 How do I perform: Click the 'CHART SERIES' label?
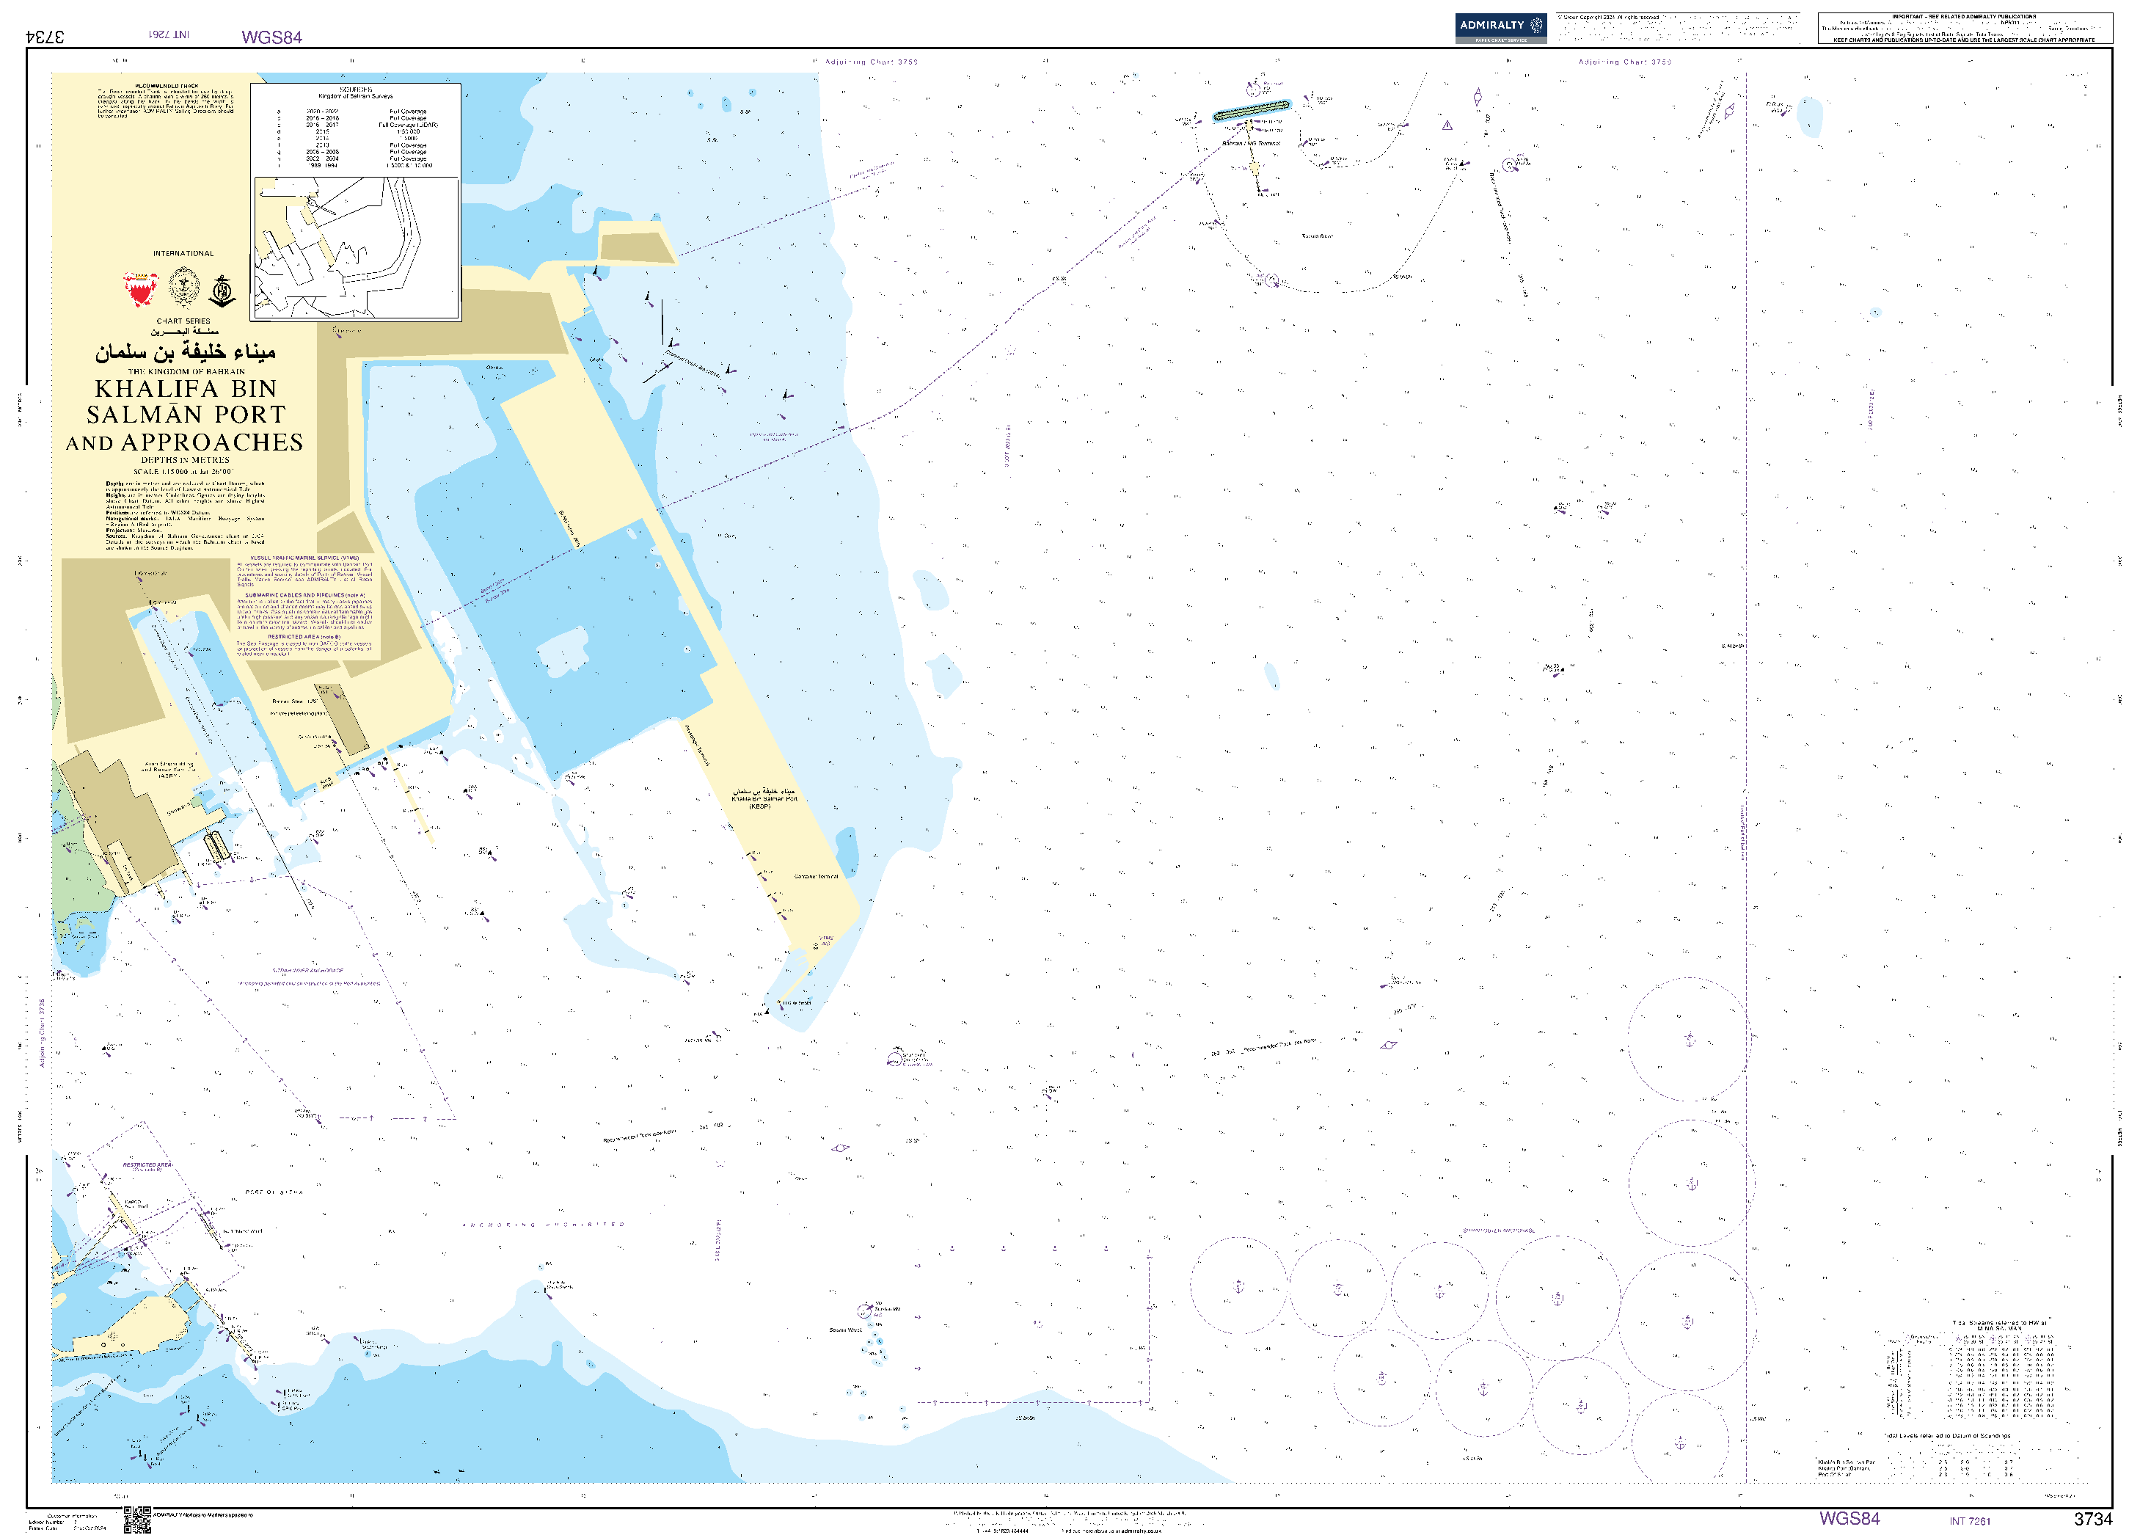coord(183,321)
